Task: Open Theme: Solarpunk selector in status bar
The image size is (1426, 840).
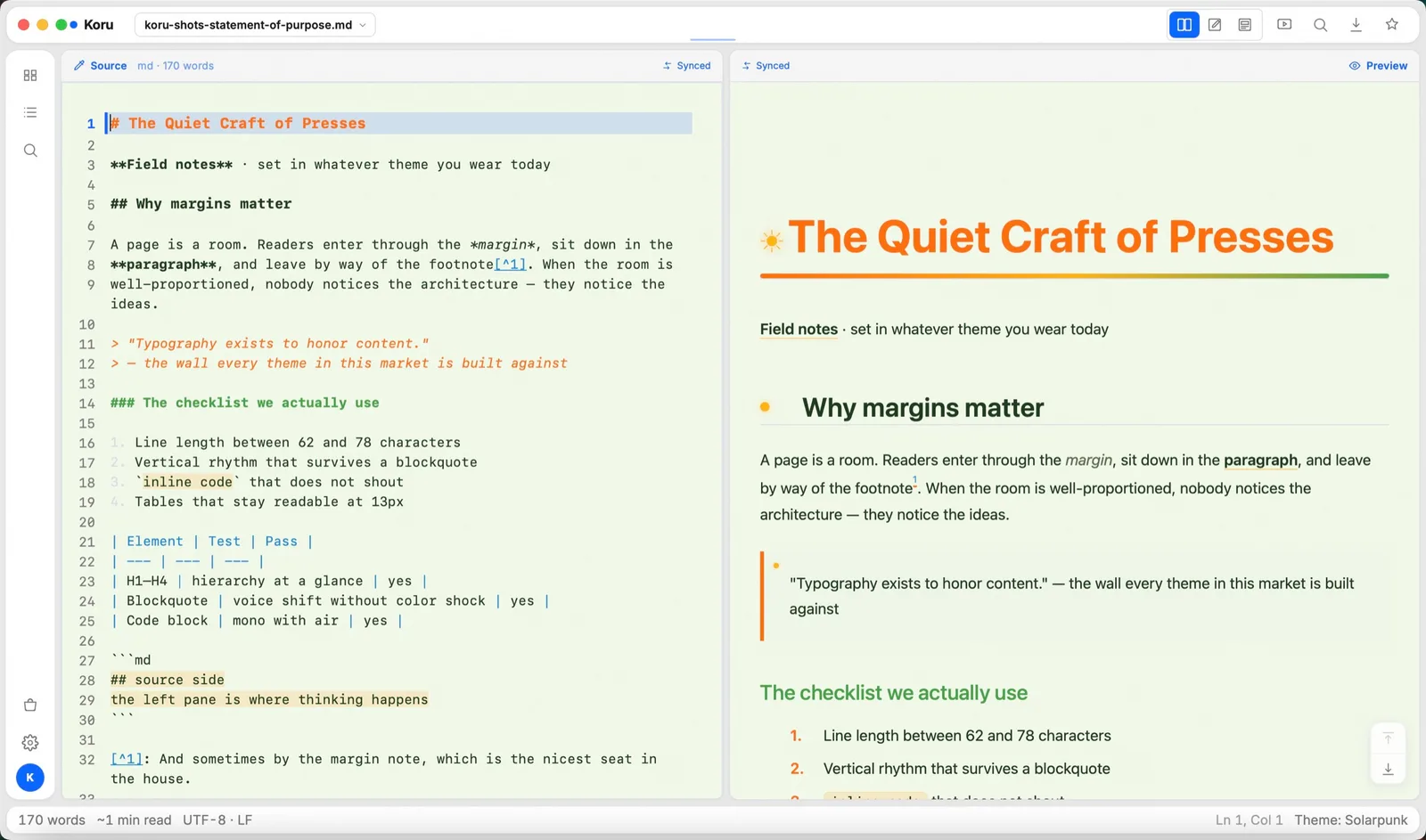Action: (x=1351, y=820)
